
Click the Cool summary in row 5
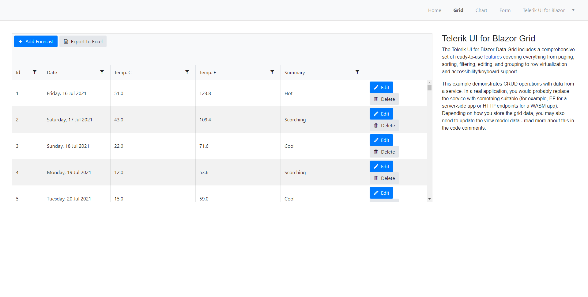[323, 194]
